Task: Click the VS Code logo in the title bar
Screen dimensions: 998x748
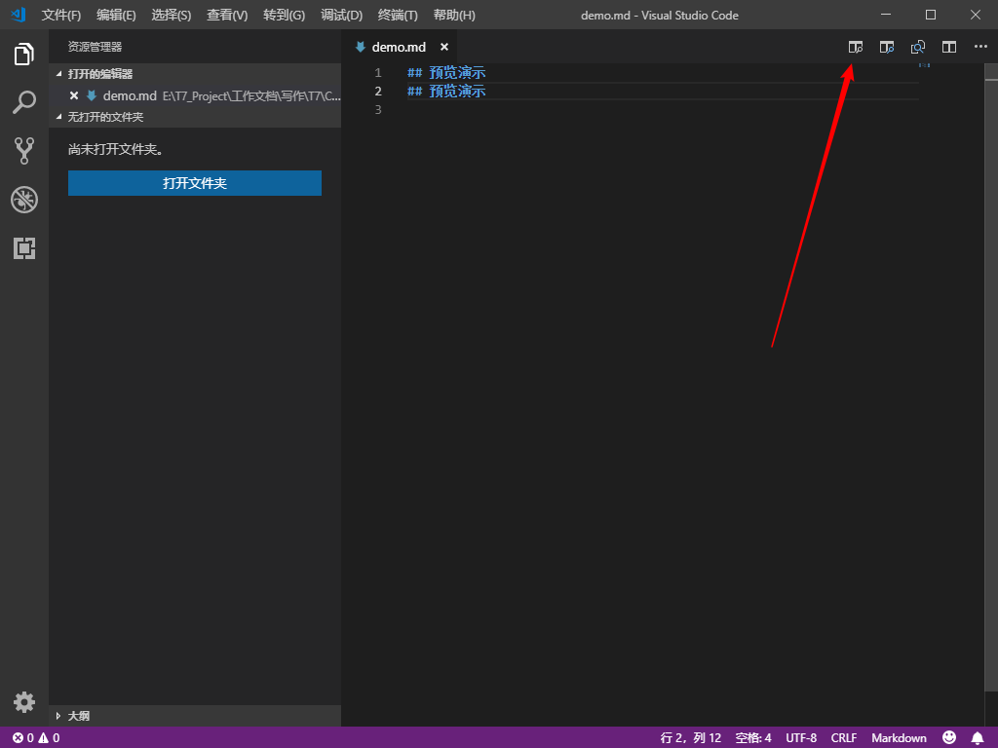Action: pos(19,15)
